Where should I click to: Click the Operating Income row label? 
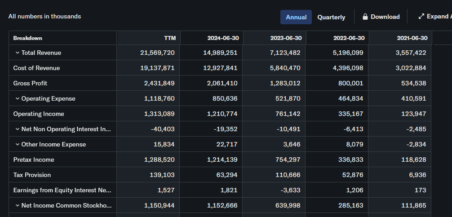pos(39,114)
